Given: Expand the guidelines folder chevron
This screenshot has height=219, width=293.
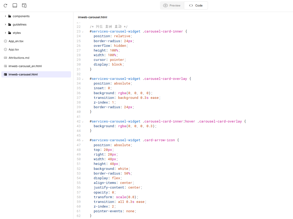Looking at the screenshot, I should point(5,24).
